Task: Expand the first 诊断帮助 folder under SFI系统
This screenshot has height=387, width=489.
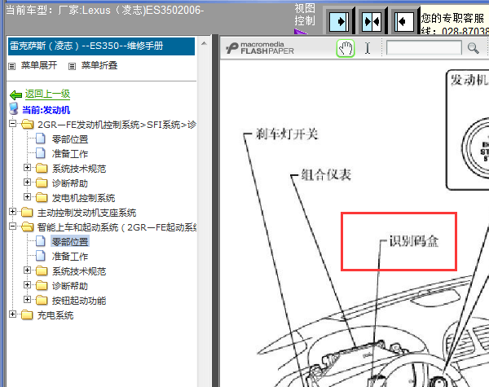Action: click(x=27, y=183)
